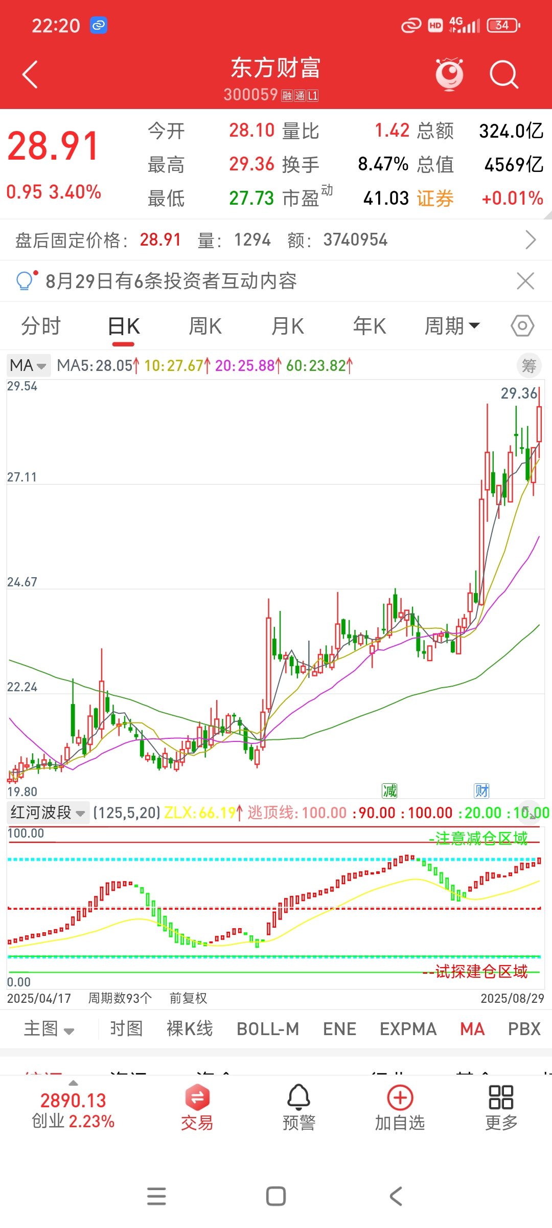
Task: Open the 主图 main chart dropdown
Action: click(x=49, y=1029)
